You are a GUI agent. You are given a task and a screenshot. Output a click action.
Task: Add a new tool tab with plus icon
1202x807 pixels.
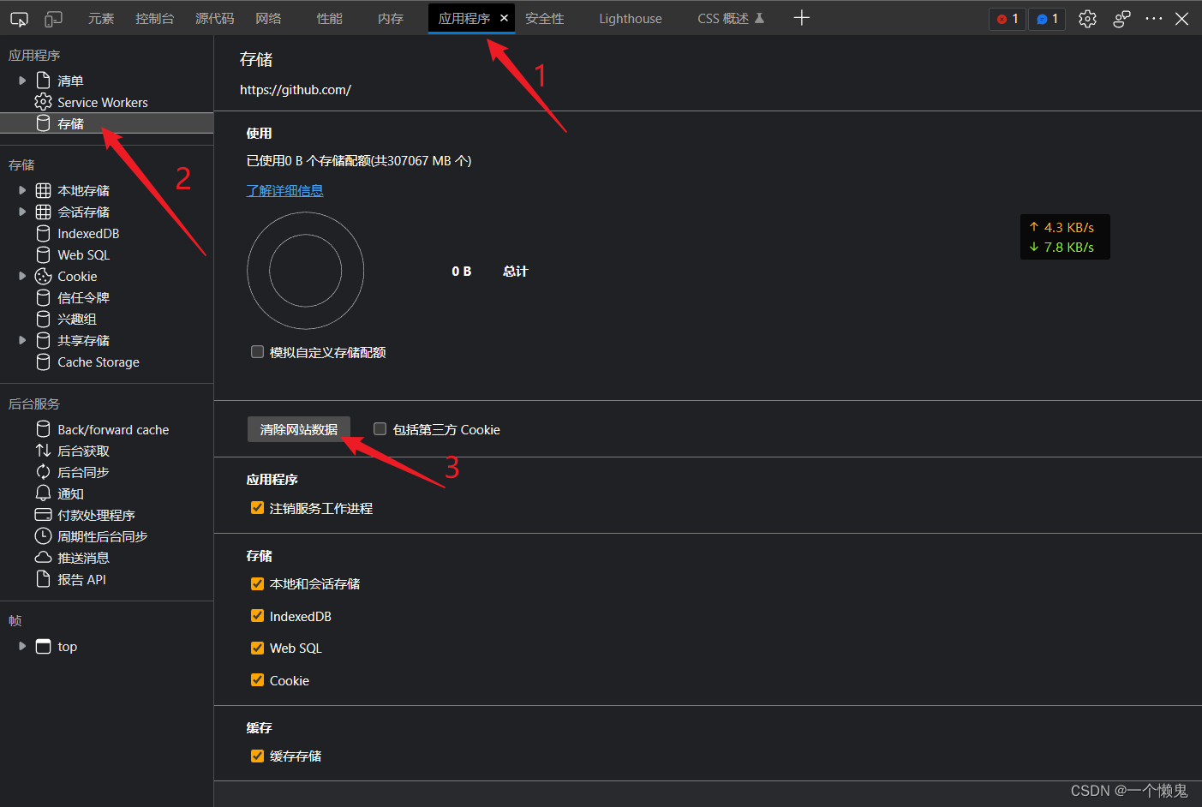coord(801,18)
